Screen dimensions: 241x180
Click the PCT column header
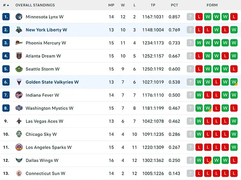(174, 5)
